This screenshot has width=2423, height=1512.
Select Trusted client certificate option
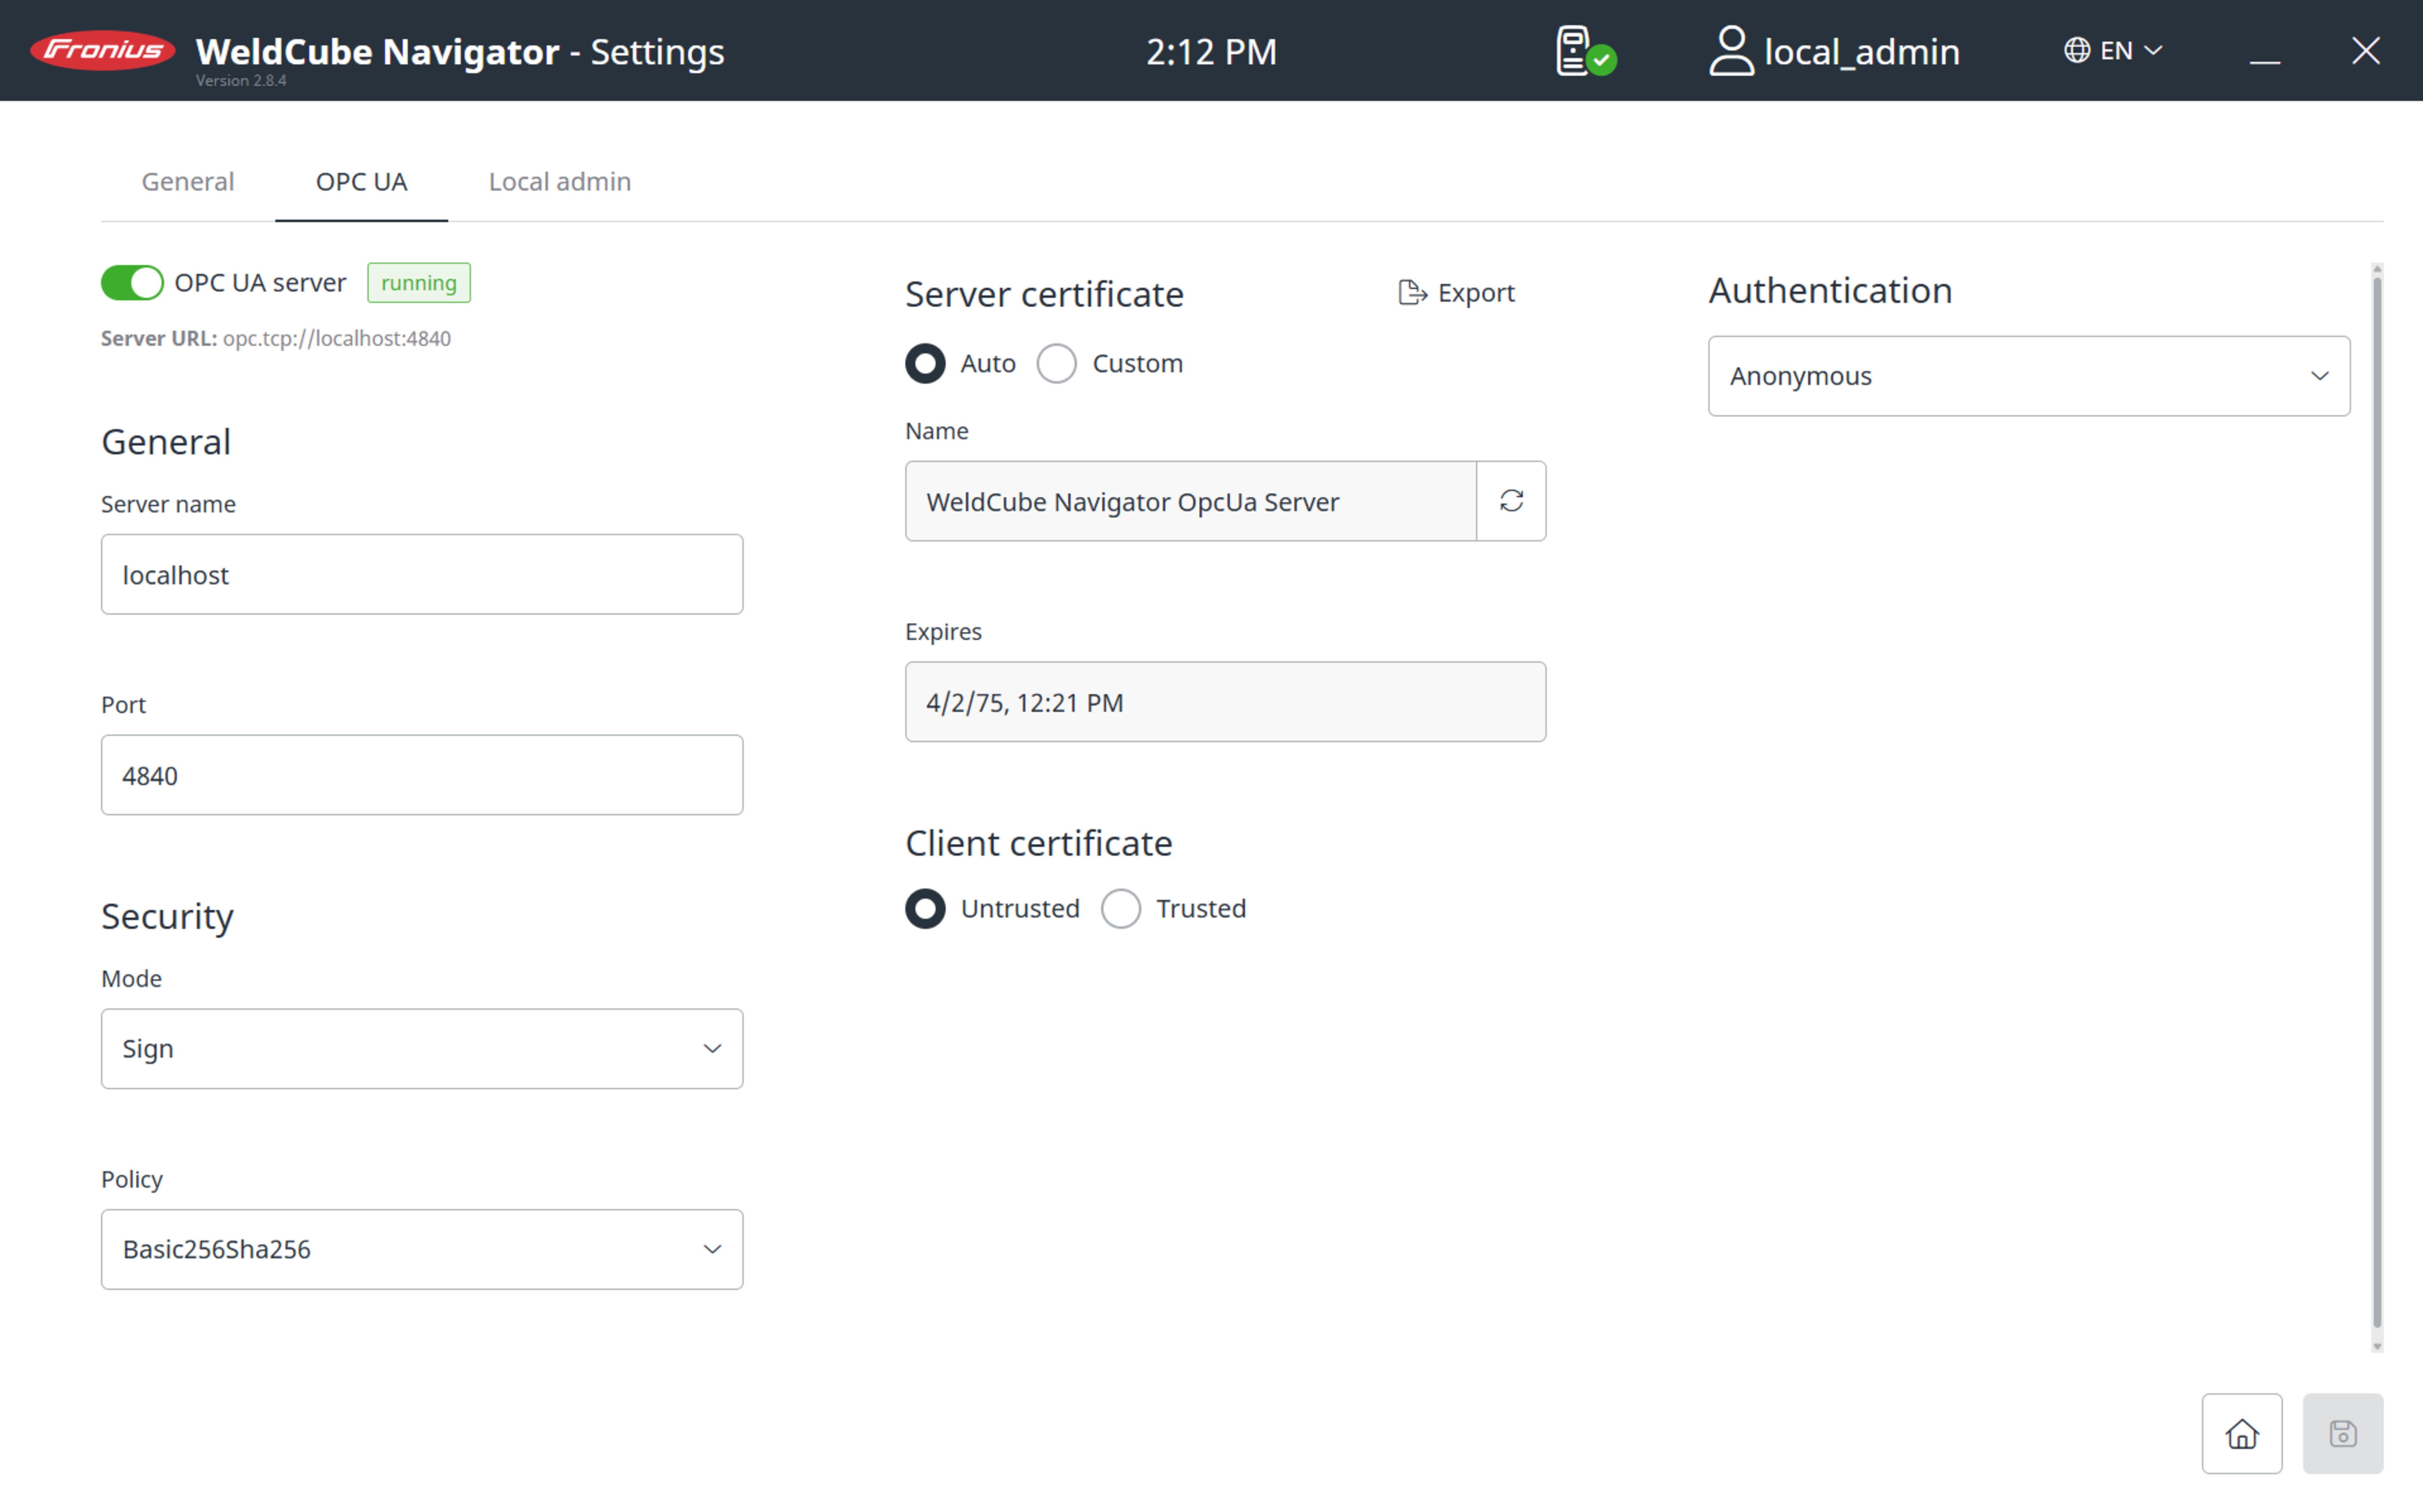coord(1120,908)
